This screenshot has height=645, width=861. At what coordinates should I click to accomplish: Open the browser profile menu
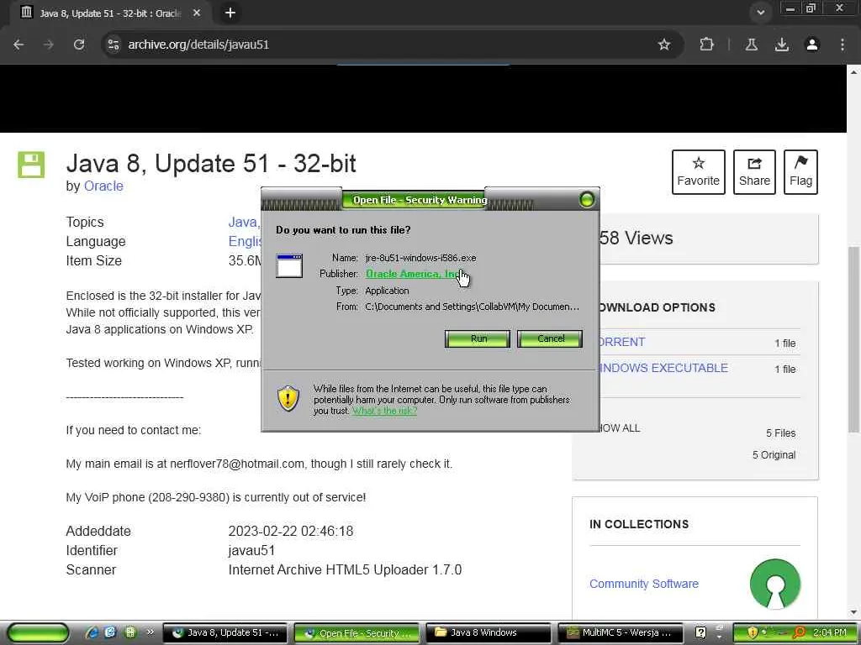pos(811,45)
